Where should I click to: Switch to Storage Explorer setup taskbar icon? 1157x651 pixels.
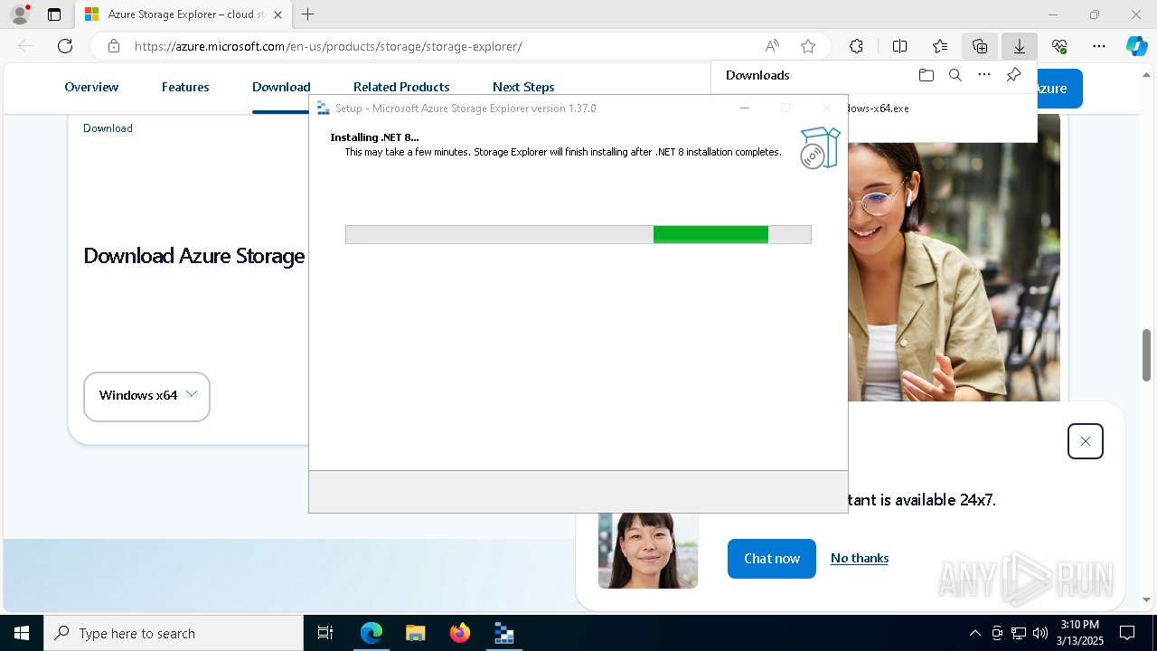[504, 633]
